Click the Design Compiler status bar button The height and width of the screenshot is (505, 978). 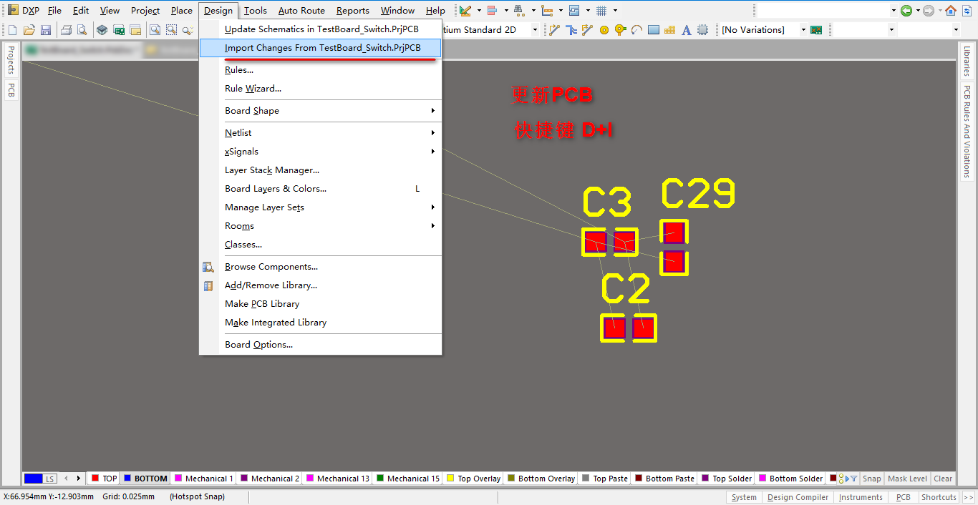point(798,497)
